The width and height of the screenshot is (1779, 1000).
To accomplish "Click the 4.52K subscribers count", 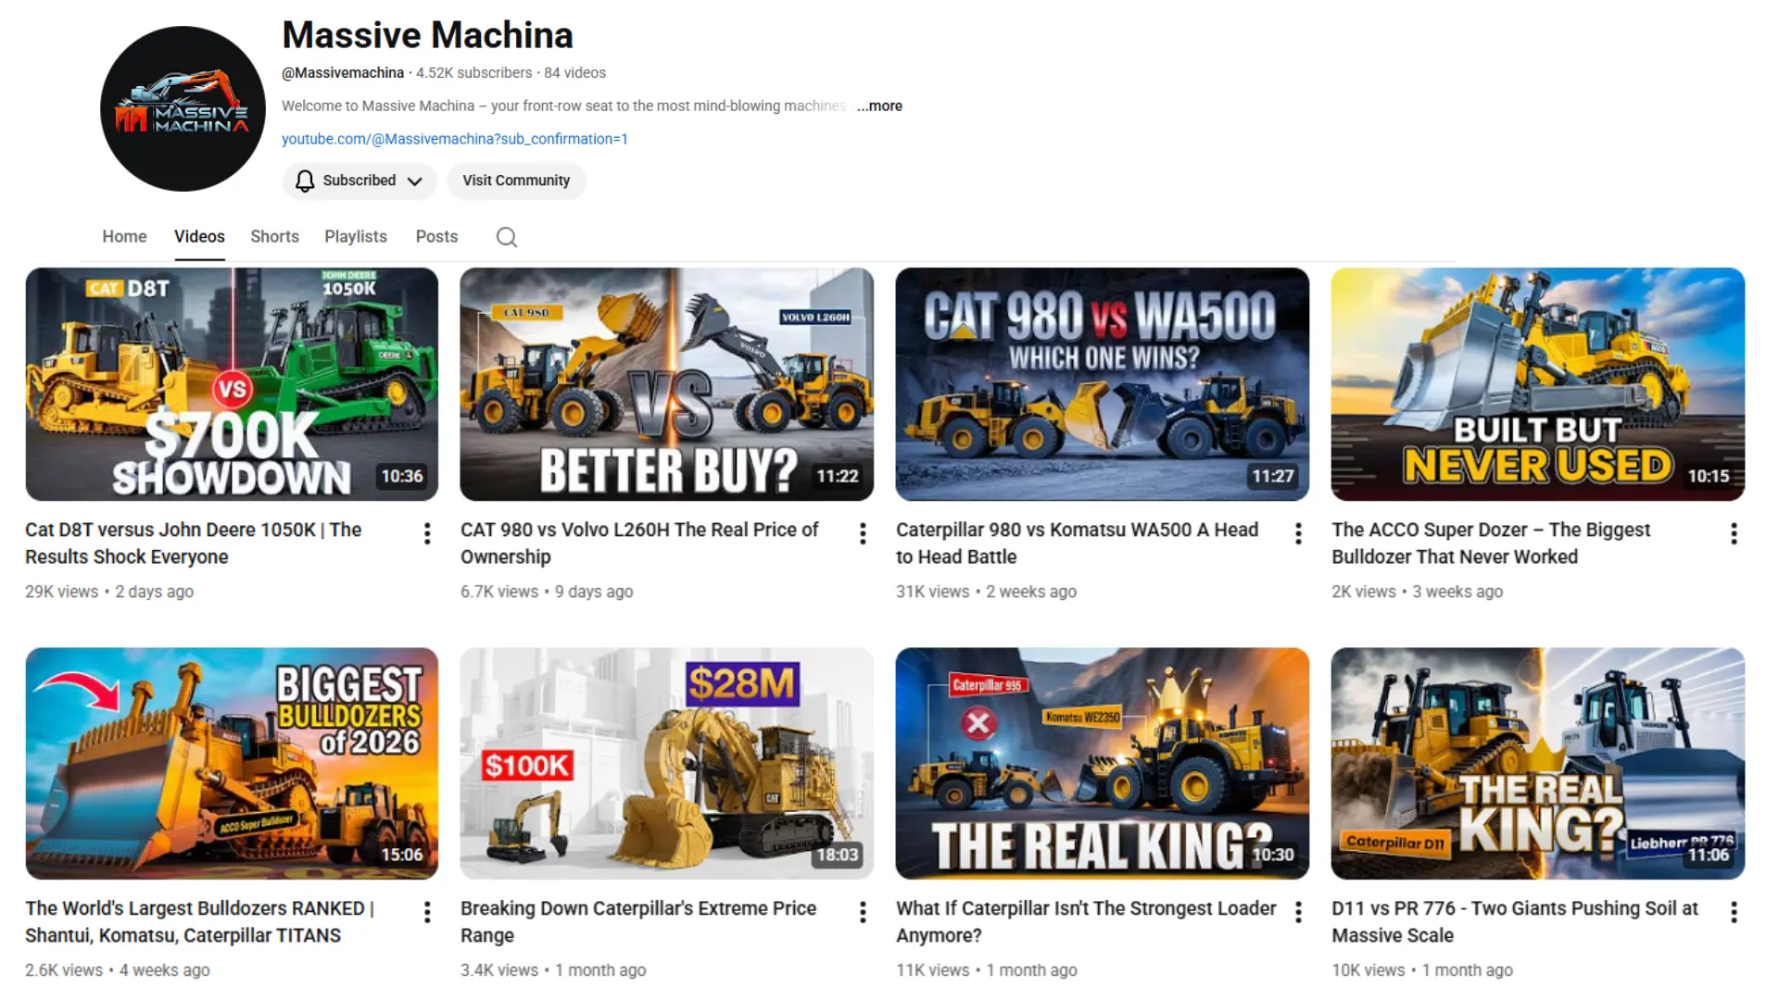I will coord(474,72).
